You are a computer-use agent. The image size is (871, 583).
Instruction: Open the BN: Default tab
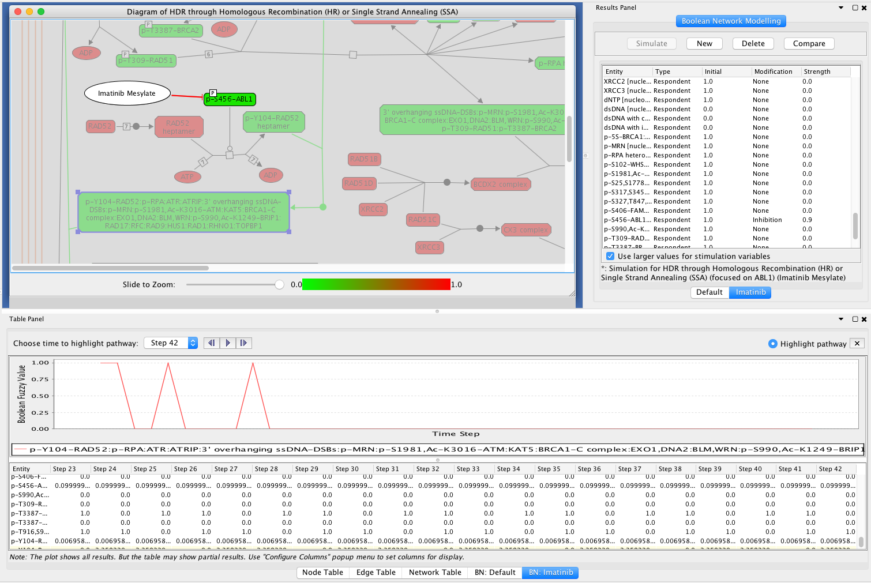(x=495, y=573)
